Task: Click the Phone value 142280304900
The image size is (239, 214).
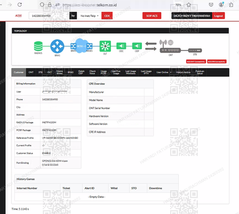Action: coord(50,100)
